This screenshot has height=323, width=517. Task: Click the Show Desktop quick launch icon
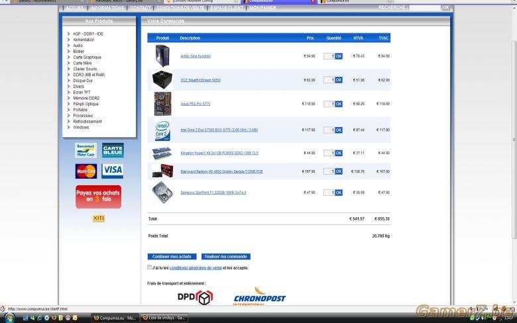(25, 318)
